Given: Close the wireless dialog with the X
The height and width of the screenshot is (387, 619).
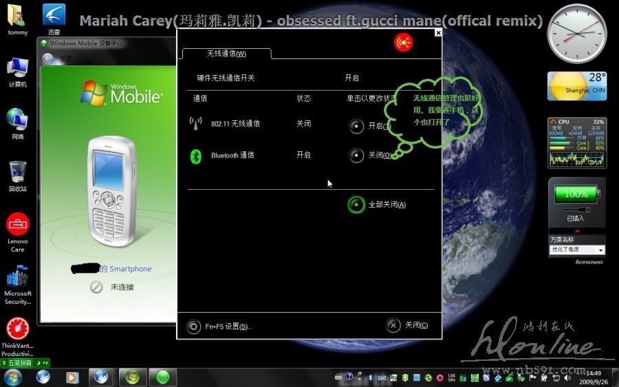Looking at the screenshot, I should [438, 33].
